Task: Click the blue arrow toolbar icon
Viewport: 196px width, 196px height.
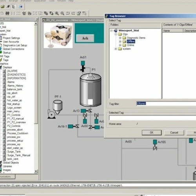Action: click(x=20, y=7)
